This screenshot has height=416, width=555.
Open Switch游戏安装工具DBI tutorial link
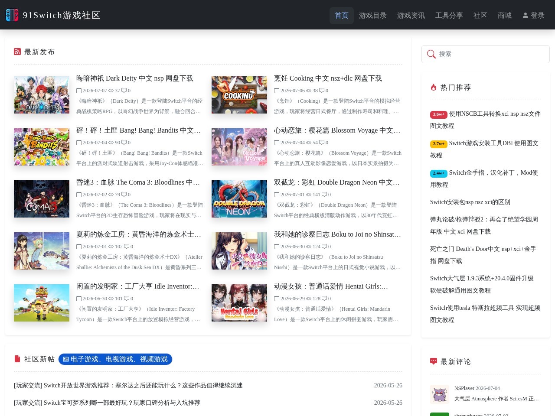coord(484,149)
